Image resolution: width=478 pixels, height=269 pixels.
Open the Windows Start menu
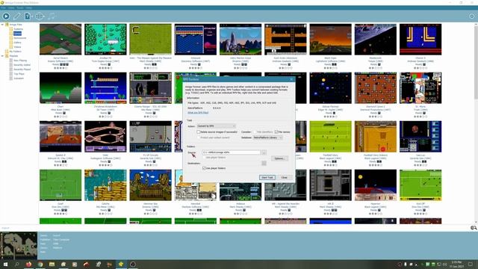pyautogui.click(x=5, y=264)
